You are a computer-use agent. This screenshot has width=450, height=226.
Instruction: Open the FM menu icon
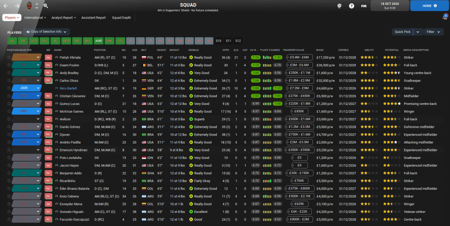pos(364,6)
